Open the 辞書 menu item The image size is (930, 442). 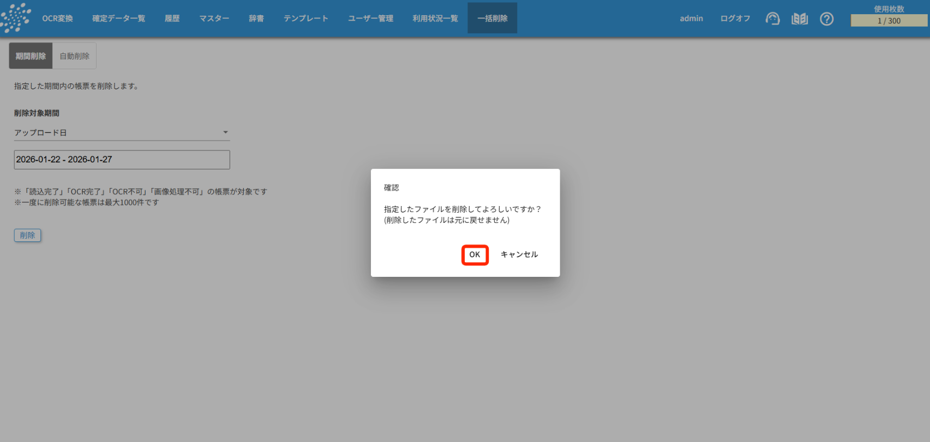point(256,19)
